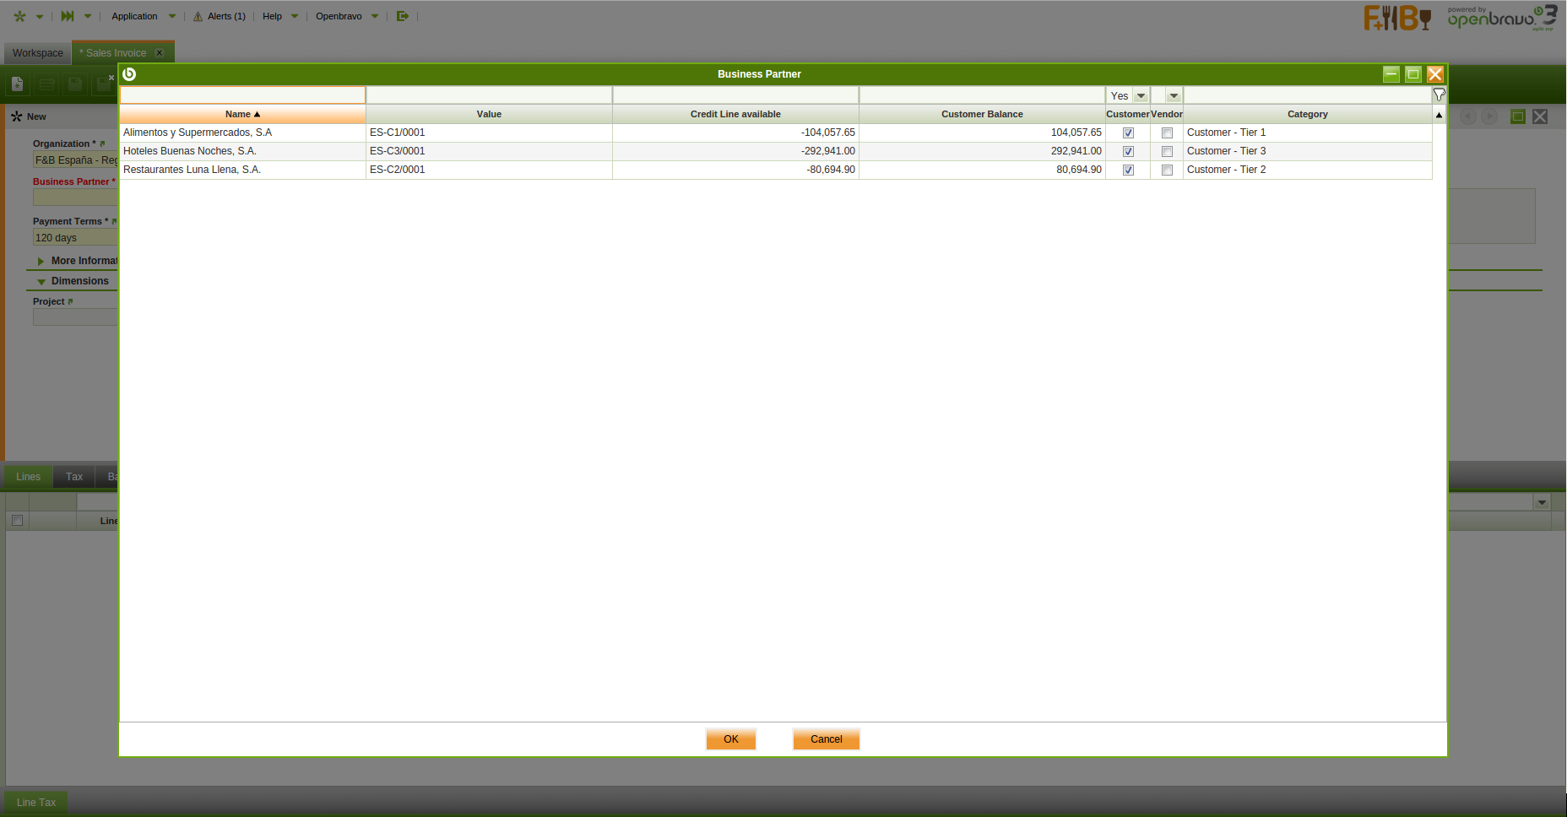Toggle Customer checkbox for Hoteles Buenas Noches
The image size is (1567, 817).
(1128, 152)
